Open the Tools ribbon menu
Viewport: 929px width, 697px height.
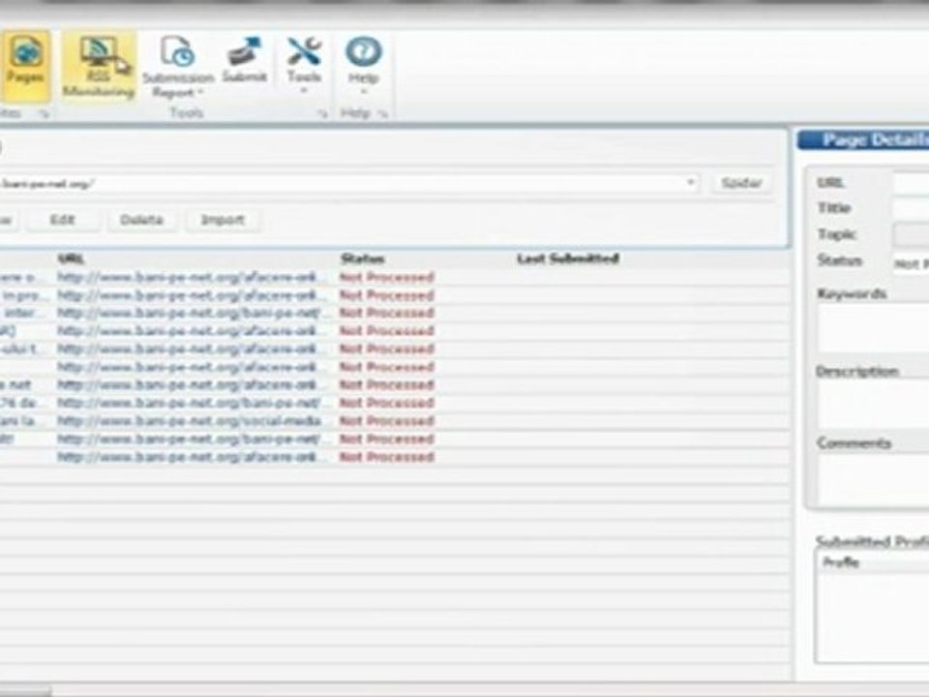pyautogui.click(x=304, y=65)
